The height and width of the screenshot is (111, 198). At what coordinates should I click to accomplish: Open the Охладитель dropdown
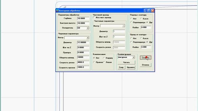[x=88, y=28]
